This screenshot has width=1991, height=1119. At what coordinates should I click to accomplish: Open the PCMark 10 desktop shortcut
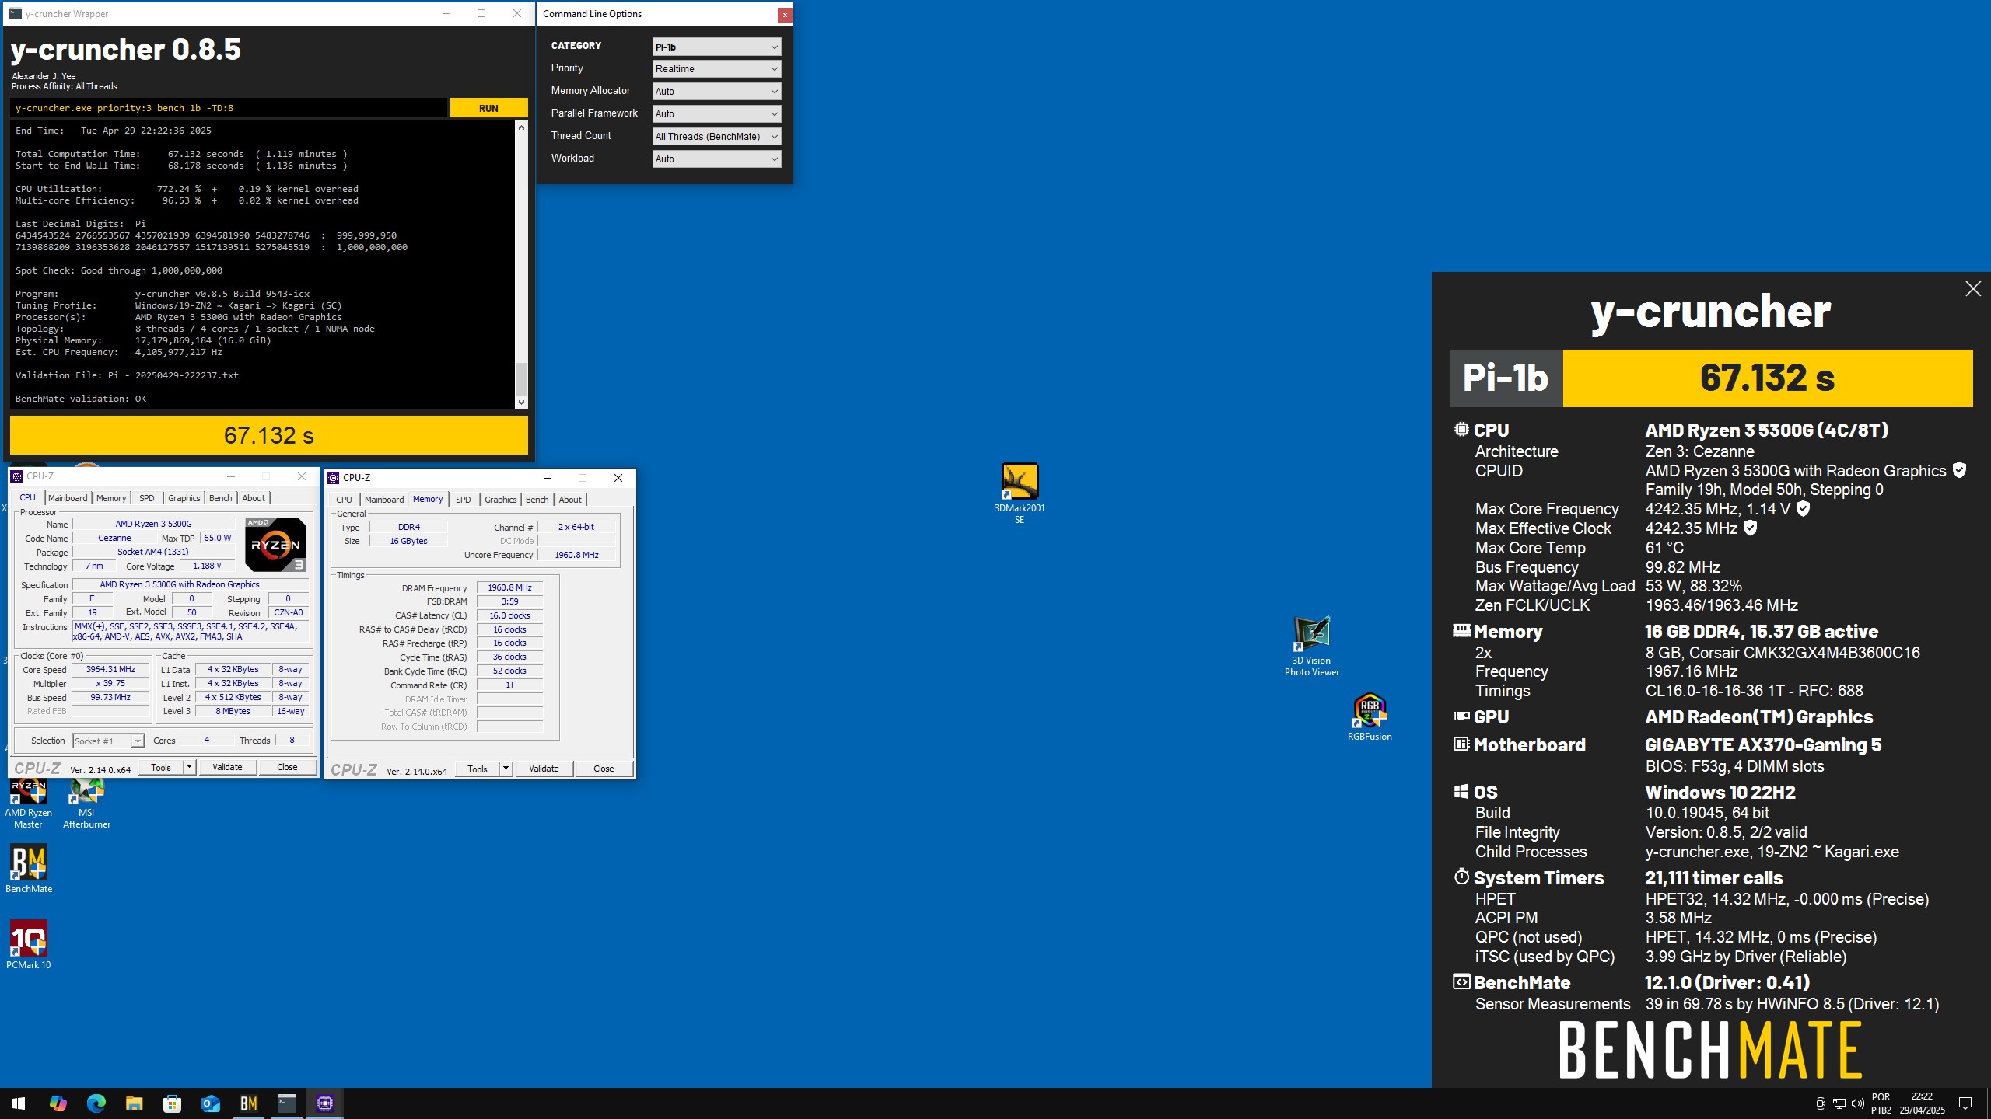coord(29,945)
